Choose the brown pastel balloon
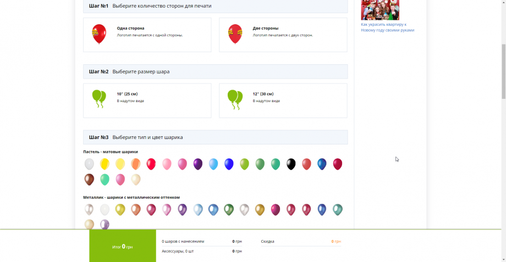 point(89,179)
